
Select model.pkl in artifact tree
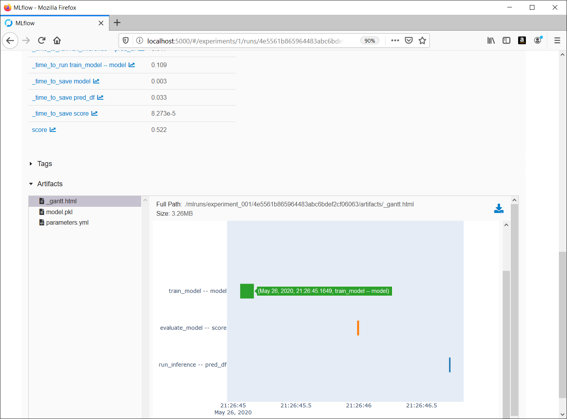click(59, 212)
